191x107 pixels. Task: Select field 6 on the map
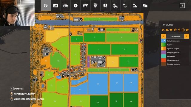122,37
